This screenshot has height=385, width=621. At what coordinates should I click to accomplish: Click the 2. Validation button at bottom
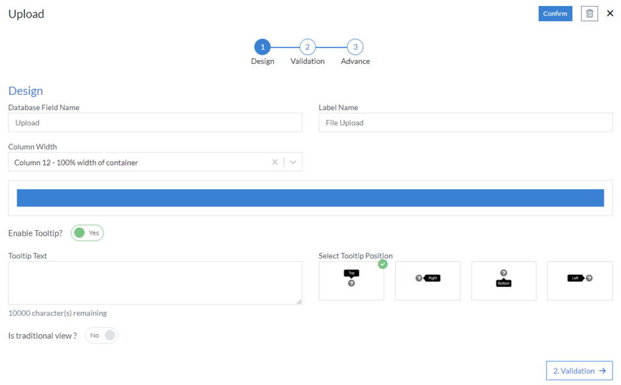579,370
